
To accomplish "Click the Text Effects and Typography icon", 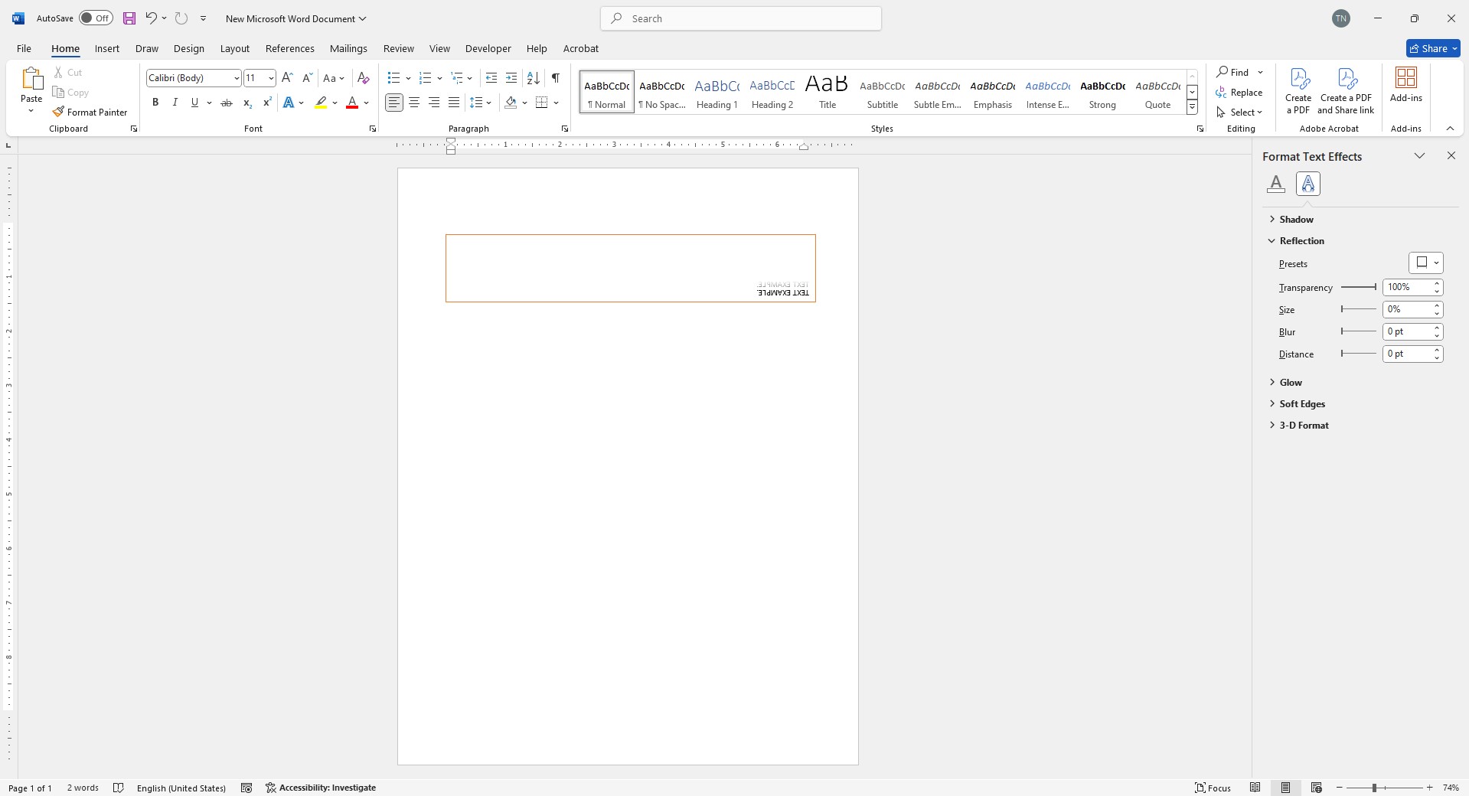I will point(289,103).
